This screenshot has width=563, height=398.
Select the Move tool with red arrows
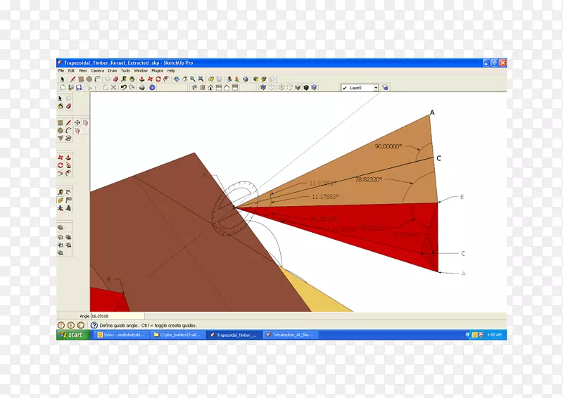pos(61,157)
